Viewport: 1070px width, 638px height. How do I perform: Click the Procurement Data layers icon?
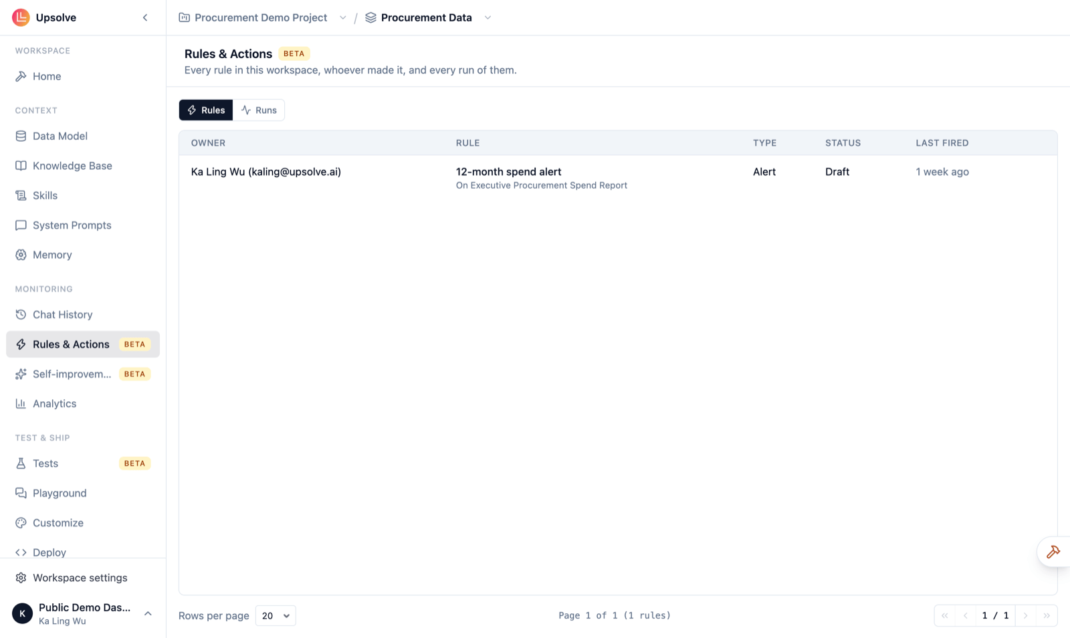tap(370, 17)
